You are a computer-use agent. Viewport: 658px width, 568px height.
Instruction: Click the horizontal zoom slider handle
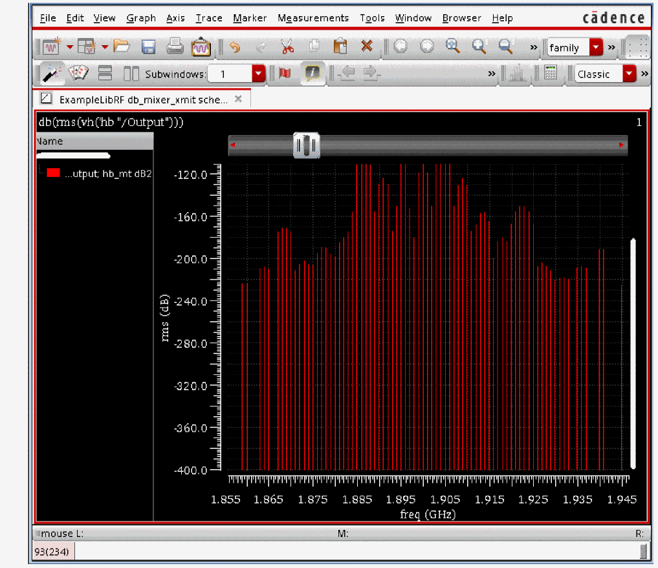(x=307, y=145)
